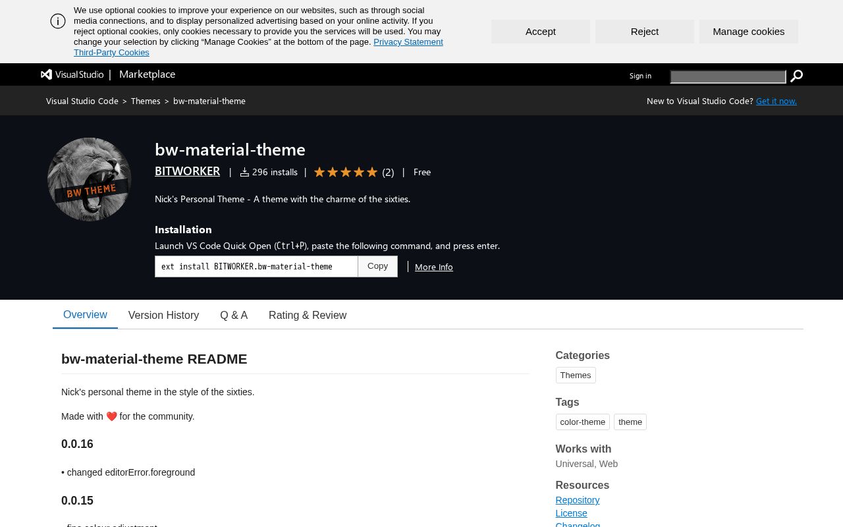The image size is (843, 527).
Task: Open Visual Studio Code breadcrumb
Action: click(82, 101)
